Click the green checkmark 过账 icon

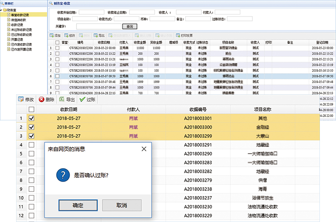(x=82, y=100)
